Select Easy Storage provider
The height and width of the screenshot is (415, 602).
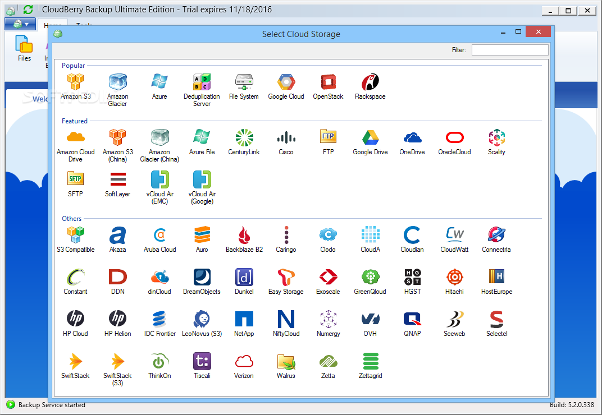286,282
